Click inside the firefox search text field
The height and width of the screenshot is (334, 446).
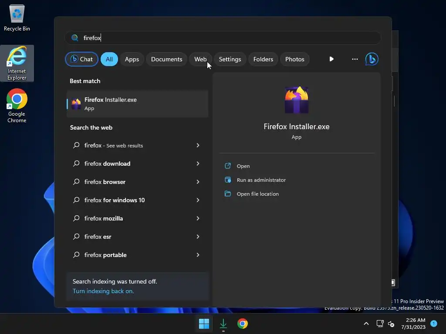pos(223,38)
